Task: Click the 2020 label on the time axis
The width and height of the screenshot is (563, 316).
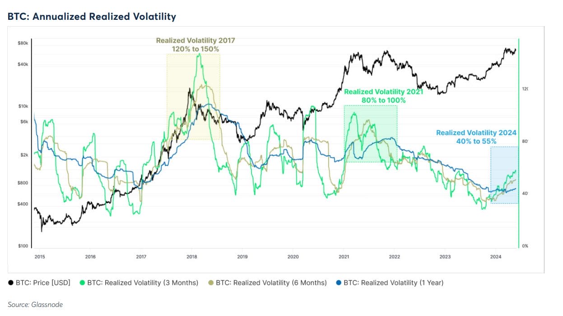Action: (293, 257)
